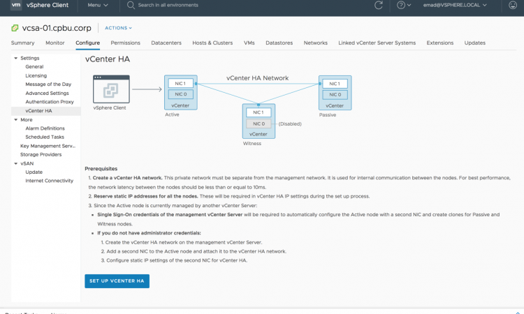
Task: Click the VMware vm logo
Action: pos(15,5)
